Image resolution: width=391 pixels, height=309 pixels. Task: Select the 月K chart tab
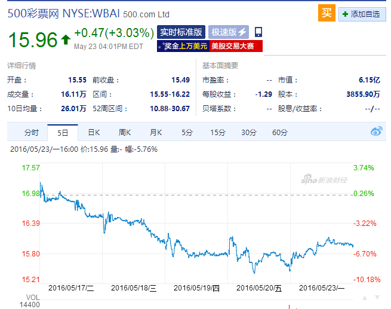[156, 133]
